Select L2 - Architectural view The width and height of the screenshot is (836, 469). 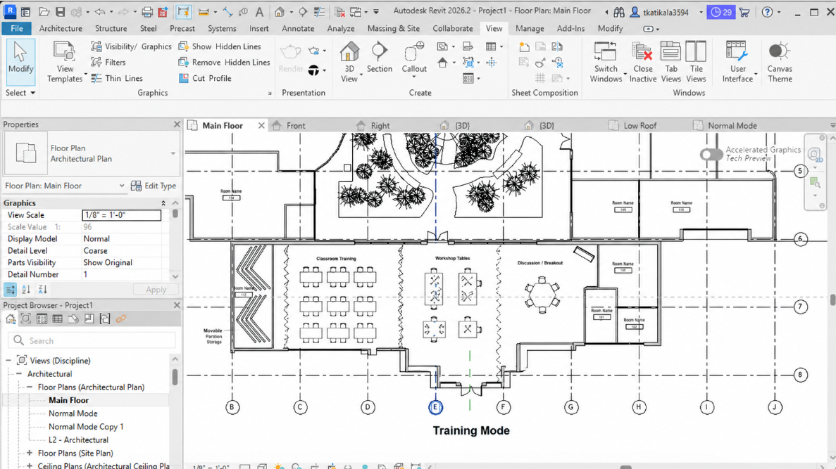[x=78, y=439]
